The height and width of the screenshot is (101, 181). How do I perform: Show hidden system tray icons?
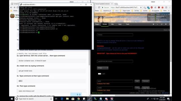tap(152, 99)
